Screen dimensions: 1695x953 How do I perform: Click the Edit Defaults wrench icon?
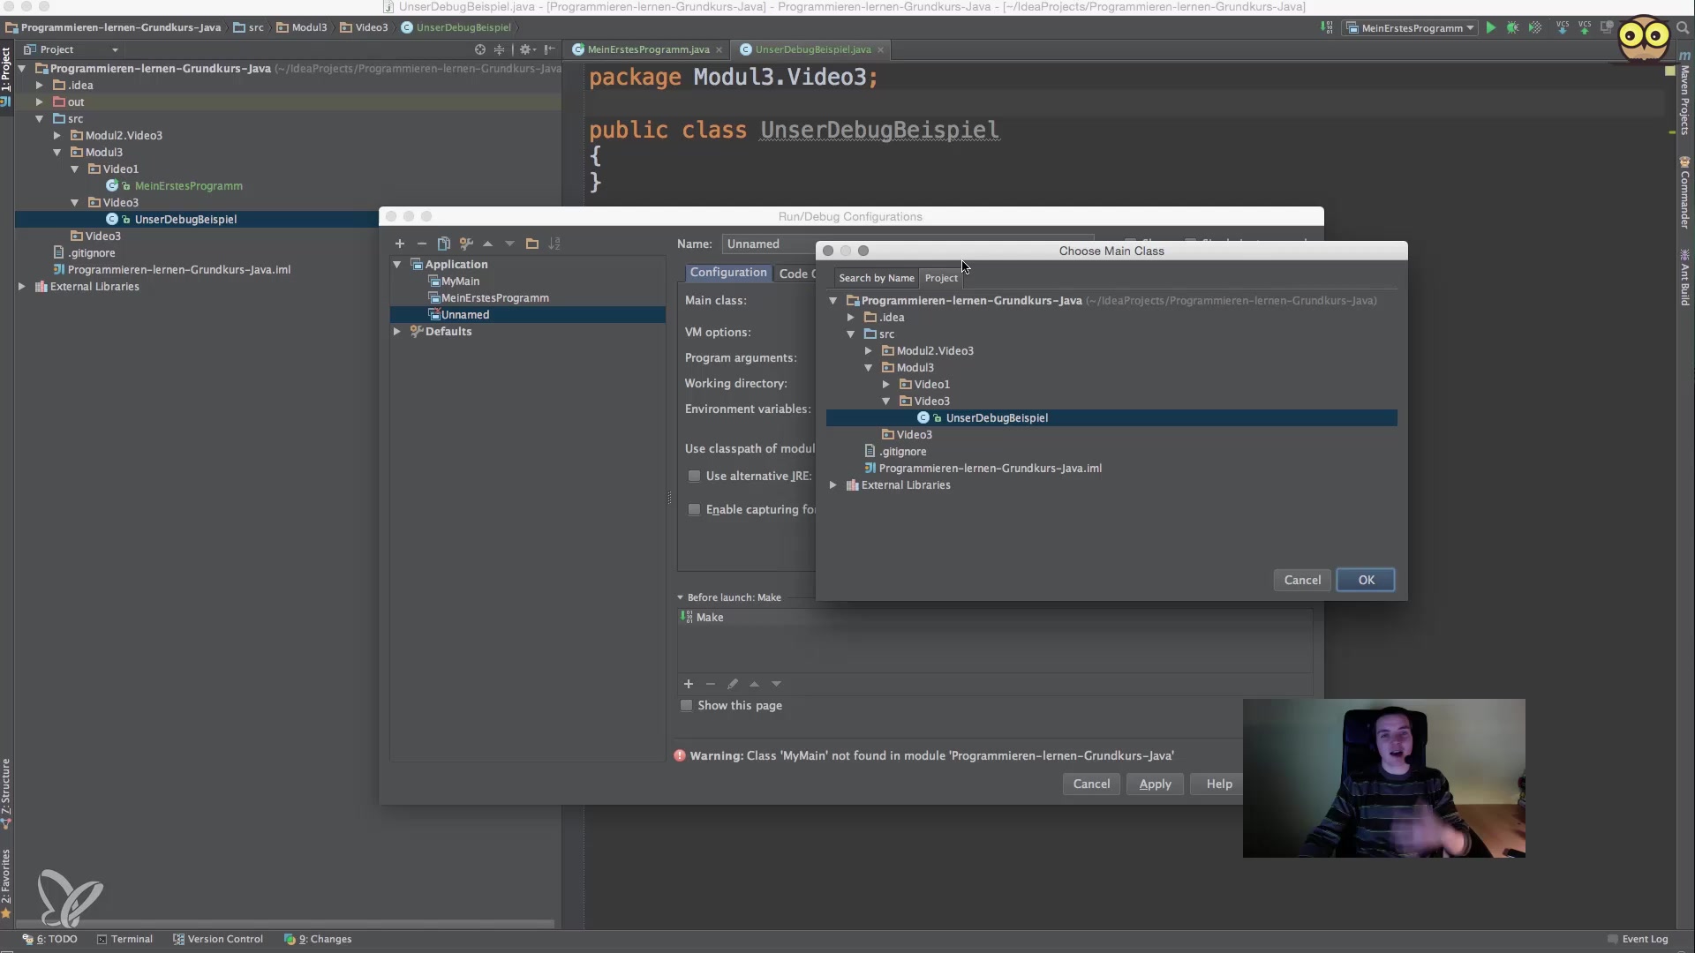(x=466, y=244)
